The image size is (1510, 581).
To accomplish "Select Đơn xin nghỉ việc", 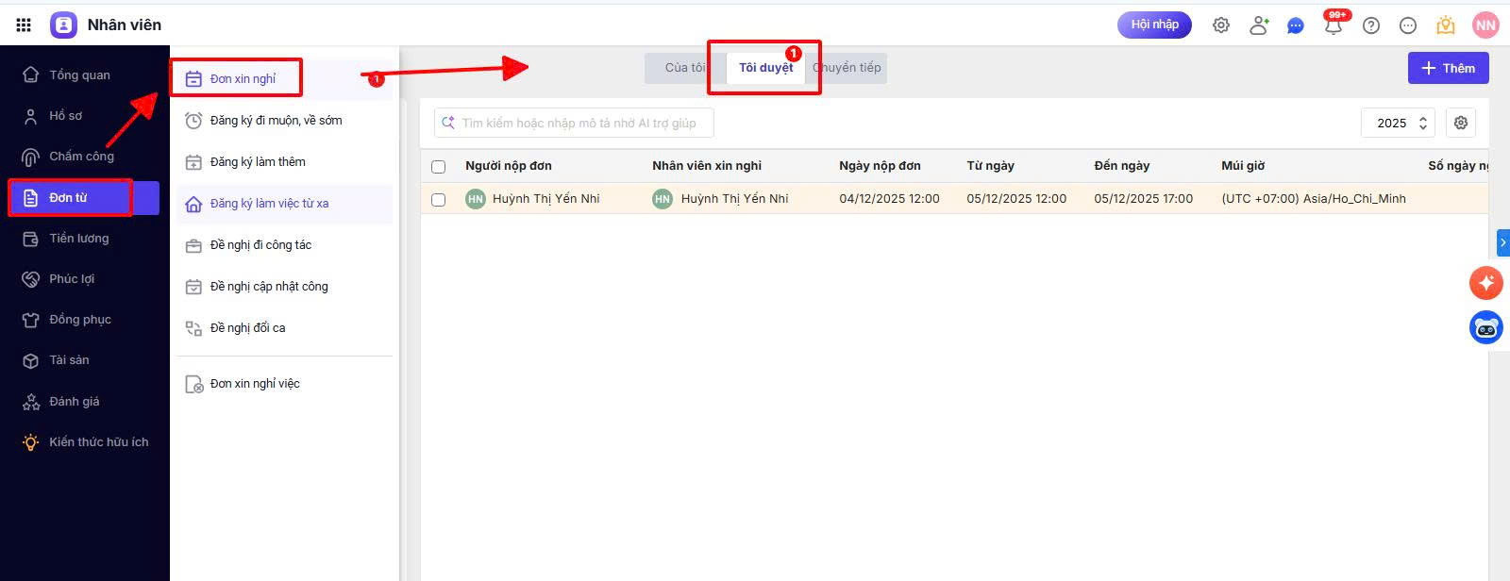I will click(284, 383).
